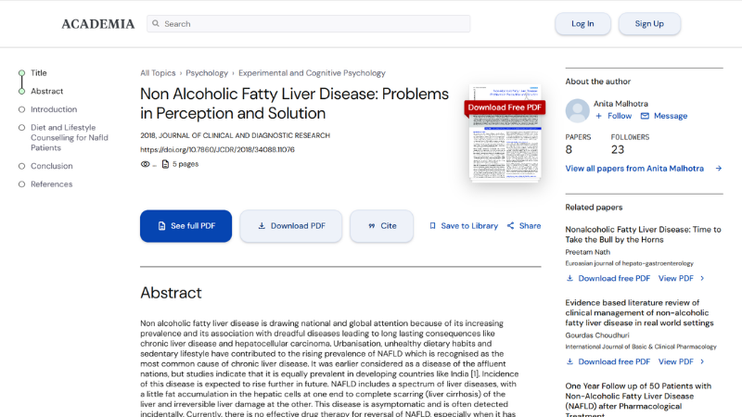Viewport: 742px width, 417px height.
Task: Click the Search input field
Action: (x=315, y=24)
